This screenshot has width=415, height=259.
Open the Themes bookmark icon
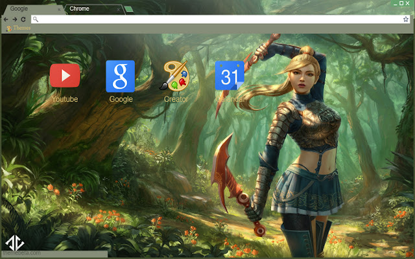pos(9,28)
